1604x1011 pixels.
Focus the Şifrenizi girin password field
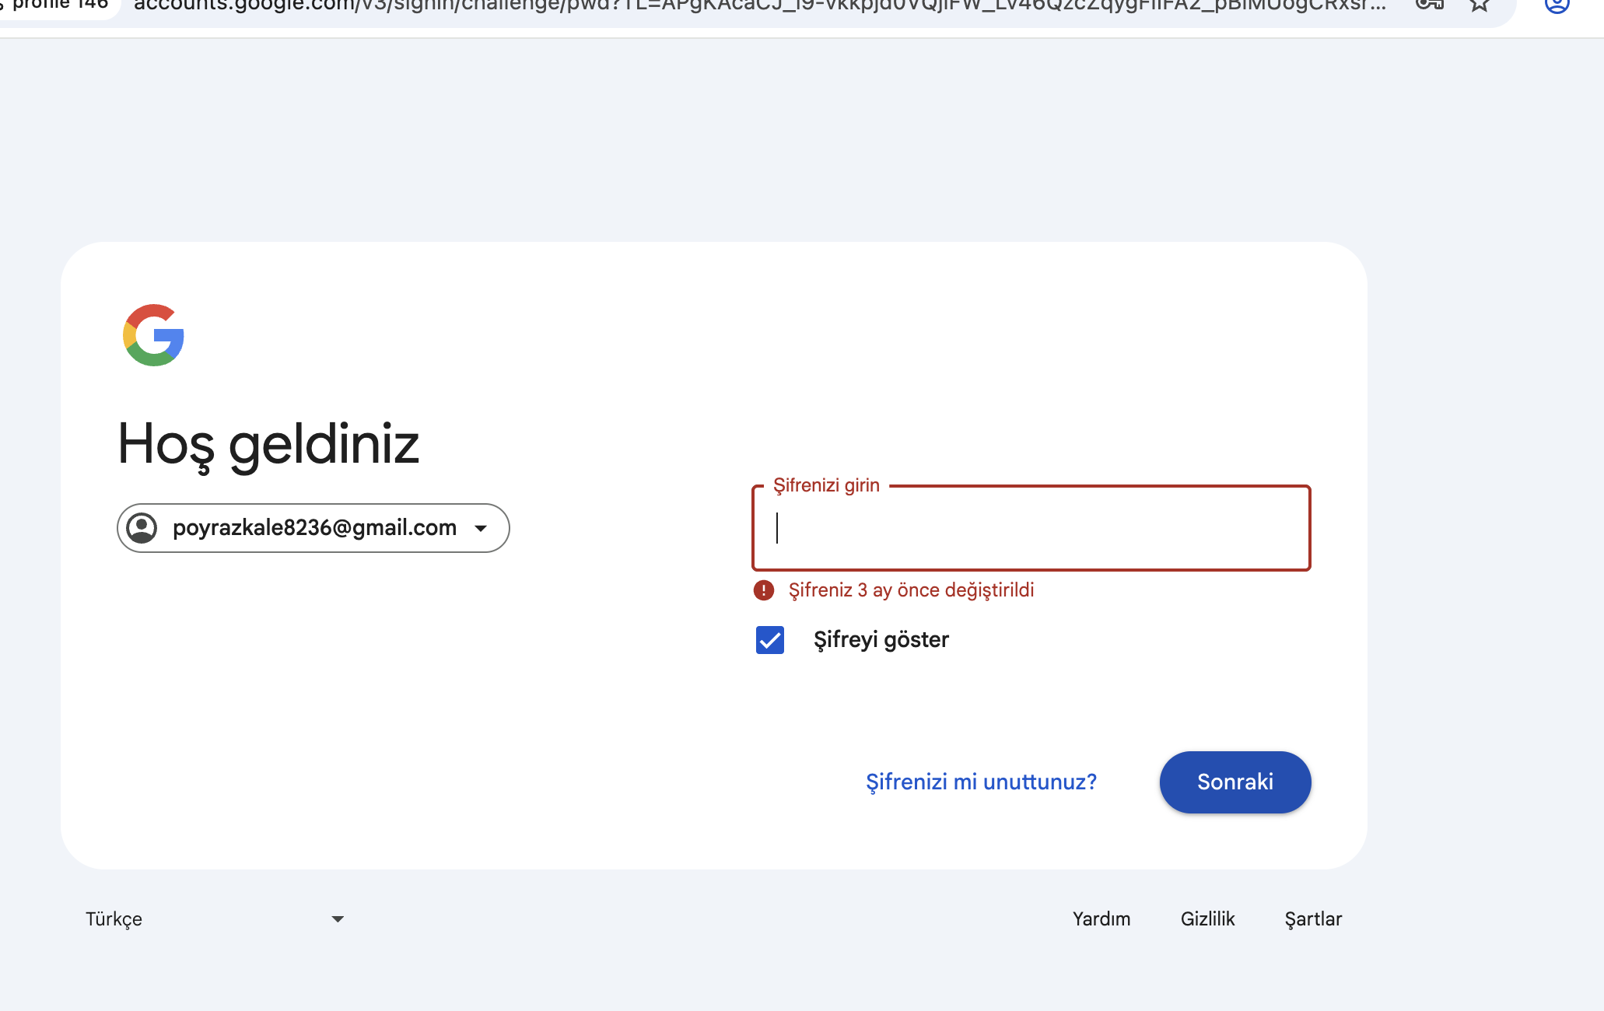pos(1031,528)
